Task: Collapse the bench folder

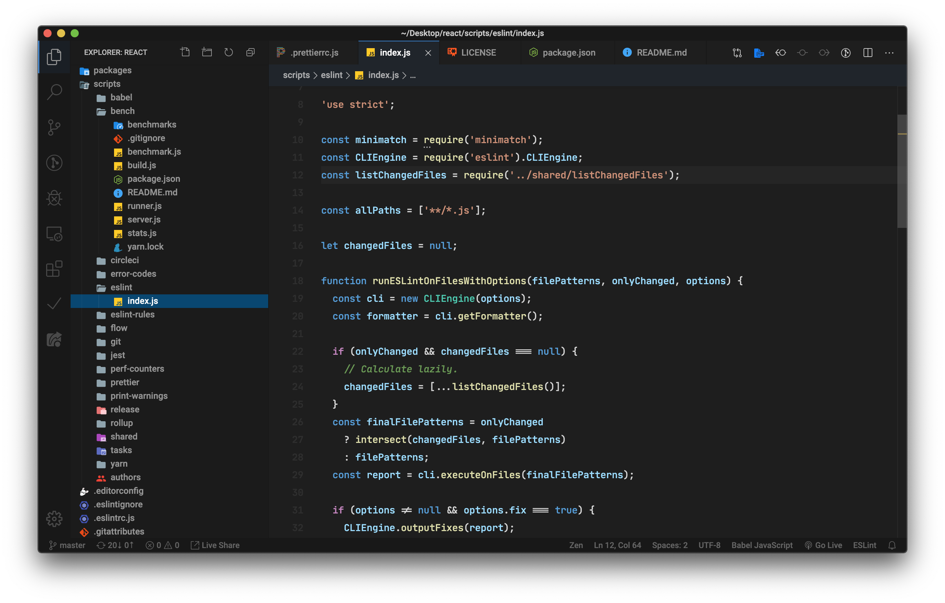Action: point(122,111)
